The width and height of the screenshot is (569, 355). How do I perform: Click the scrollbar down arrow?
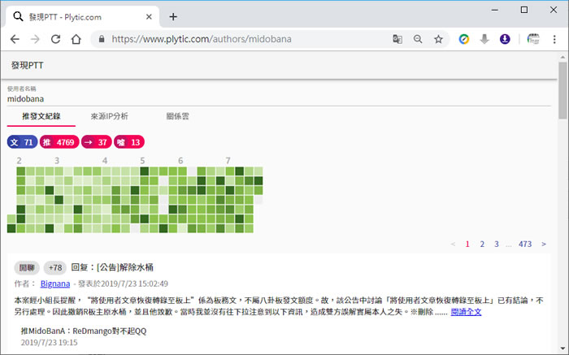(562, 349)
